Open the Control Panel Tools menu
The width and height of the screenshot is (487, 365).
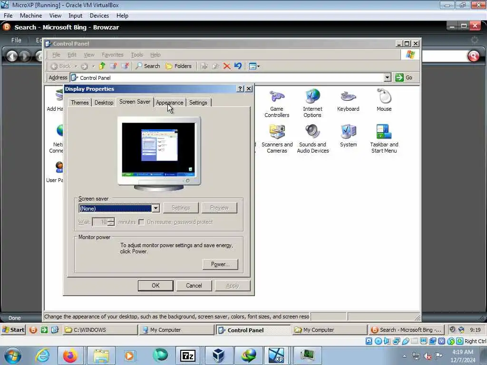tap(137, 55)
